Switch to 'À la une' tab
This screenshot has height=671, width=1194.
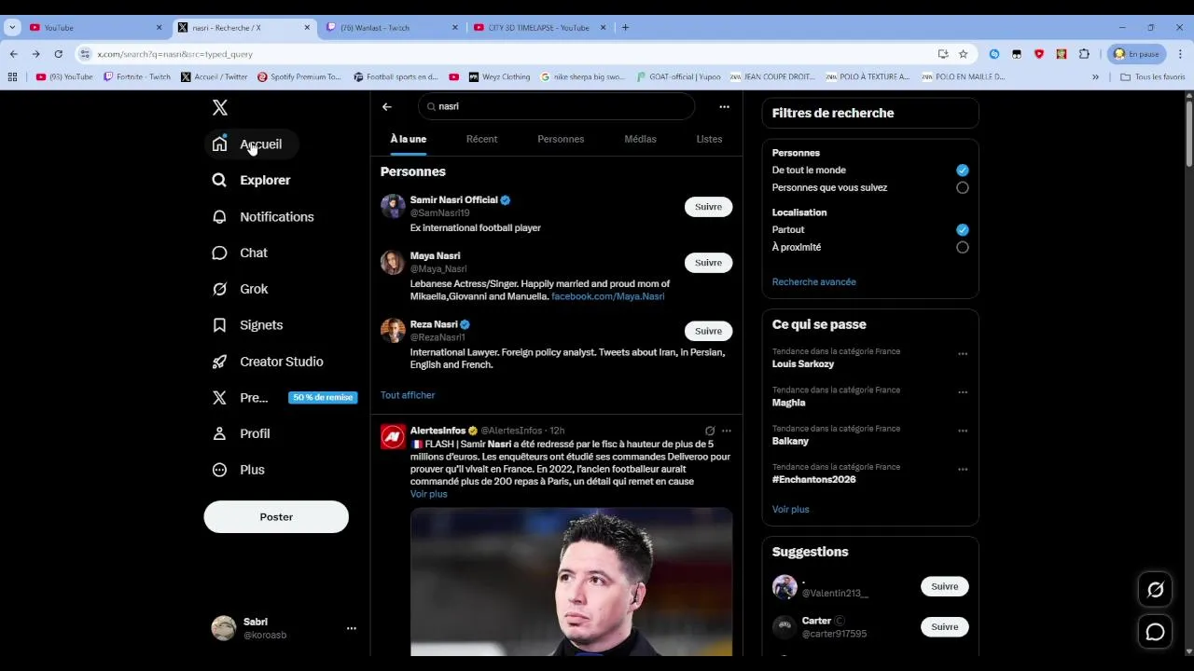(x=408, y=139)
